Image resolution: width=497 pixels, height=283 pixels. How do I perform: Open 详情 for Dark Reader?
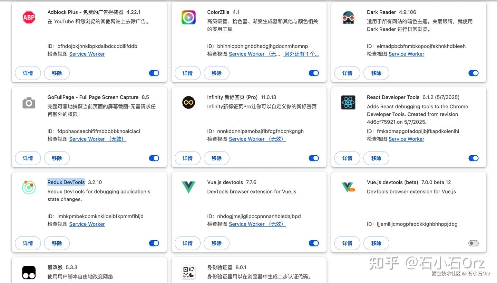click(348, 73)
